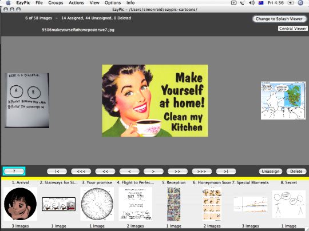Click the Unassign button
The image size is (309, 231).
click(270, 172)
